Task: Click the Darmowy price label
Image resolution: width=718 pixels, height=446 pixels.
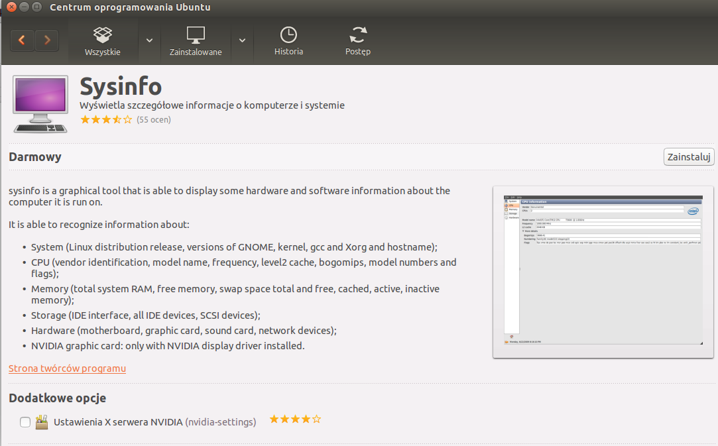Action: [x=34, y=157]
